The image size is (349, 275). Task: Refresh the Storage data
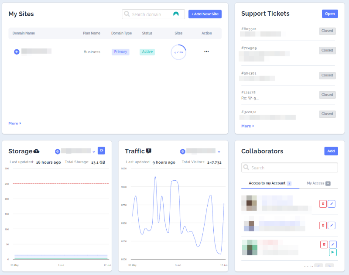click(x=101, y=151)
